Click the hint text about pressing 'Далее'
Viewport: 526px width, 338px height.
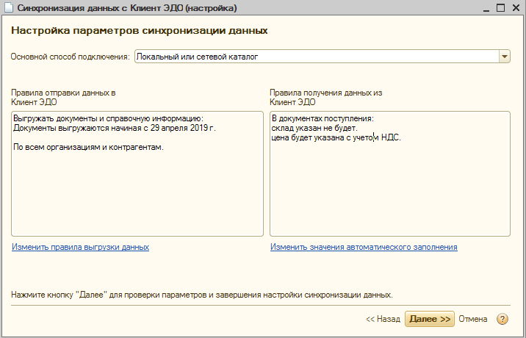tap(202, 294)
